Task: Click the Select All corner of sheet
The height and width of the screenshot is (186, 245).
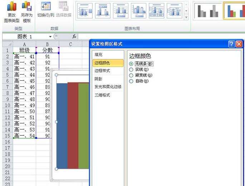Action: point(8,44)
